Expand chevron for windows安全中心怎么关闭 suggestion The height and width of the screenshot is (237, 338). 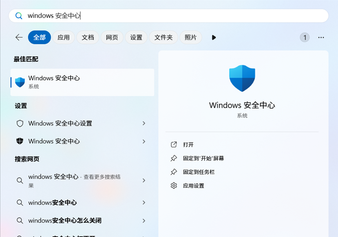(x=144, y=221)
